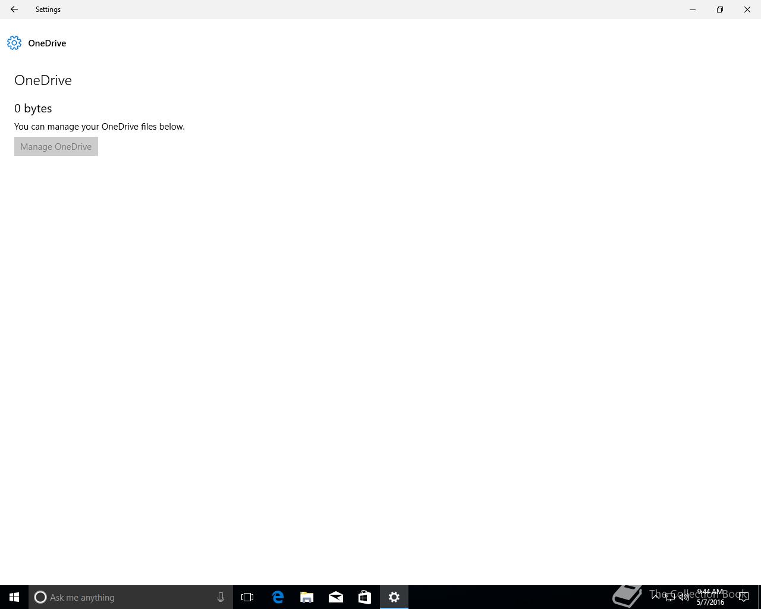761x609 pixels.
Task: Open the Windows Store from the taskbar
Action: pos(364,597)
